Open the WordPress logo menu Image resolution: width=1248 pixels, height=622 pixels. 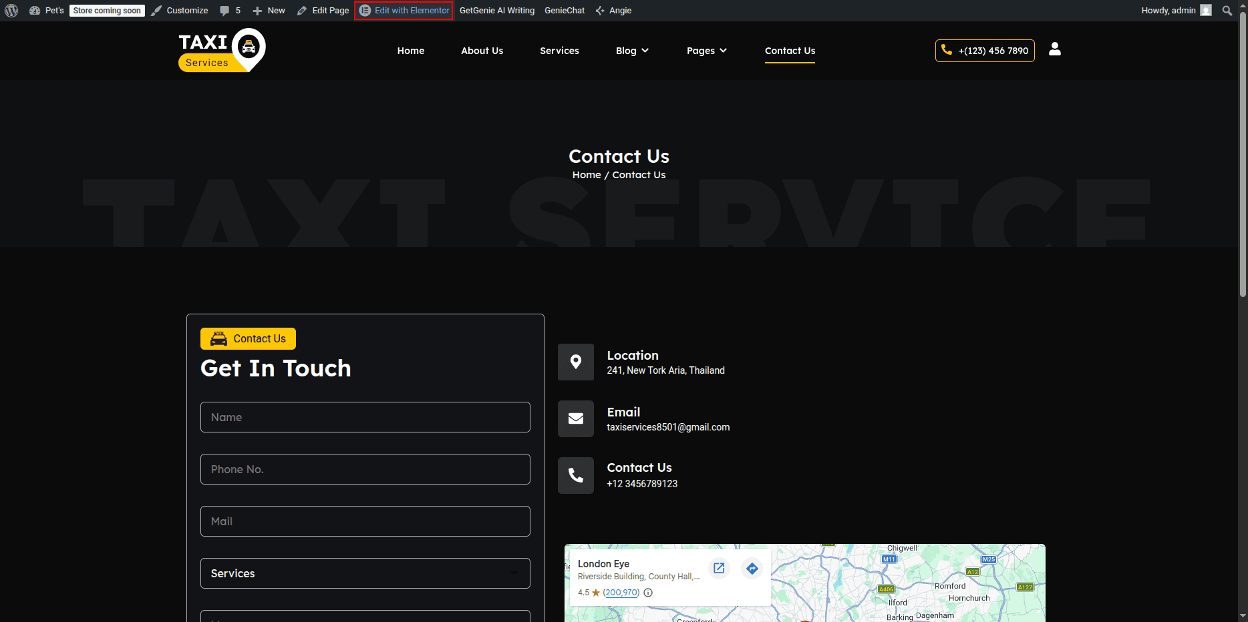pyautogui.click(x=11, y=11)
